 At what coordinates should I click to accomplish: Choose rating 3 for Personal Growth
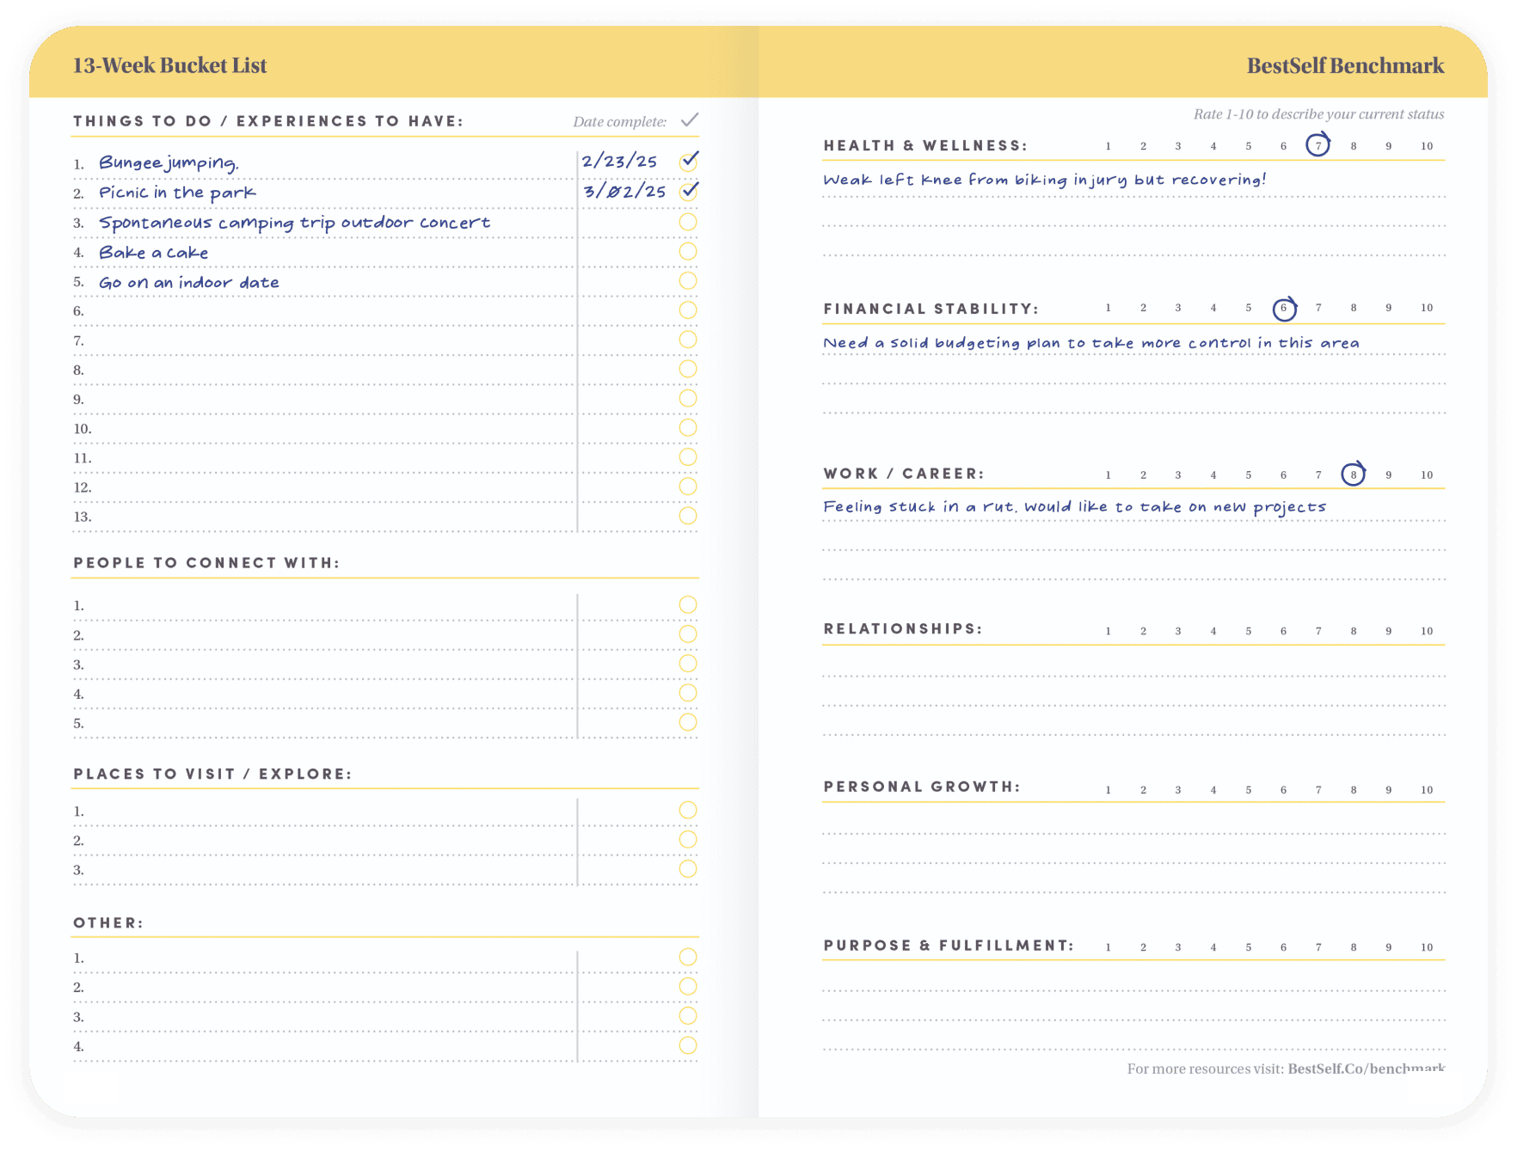click(1178, 790)
